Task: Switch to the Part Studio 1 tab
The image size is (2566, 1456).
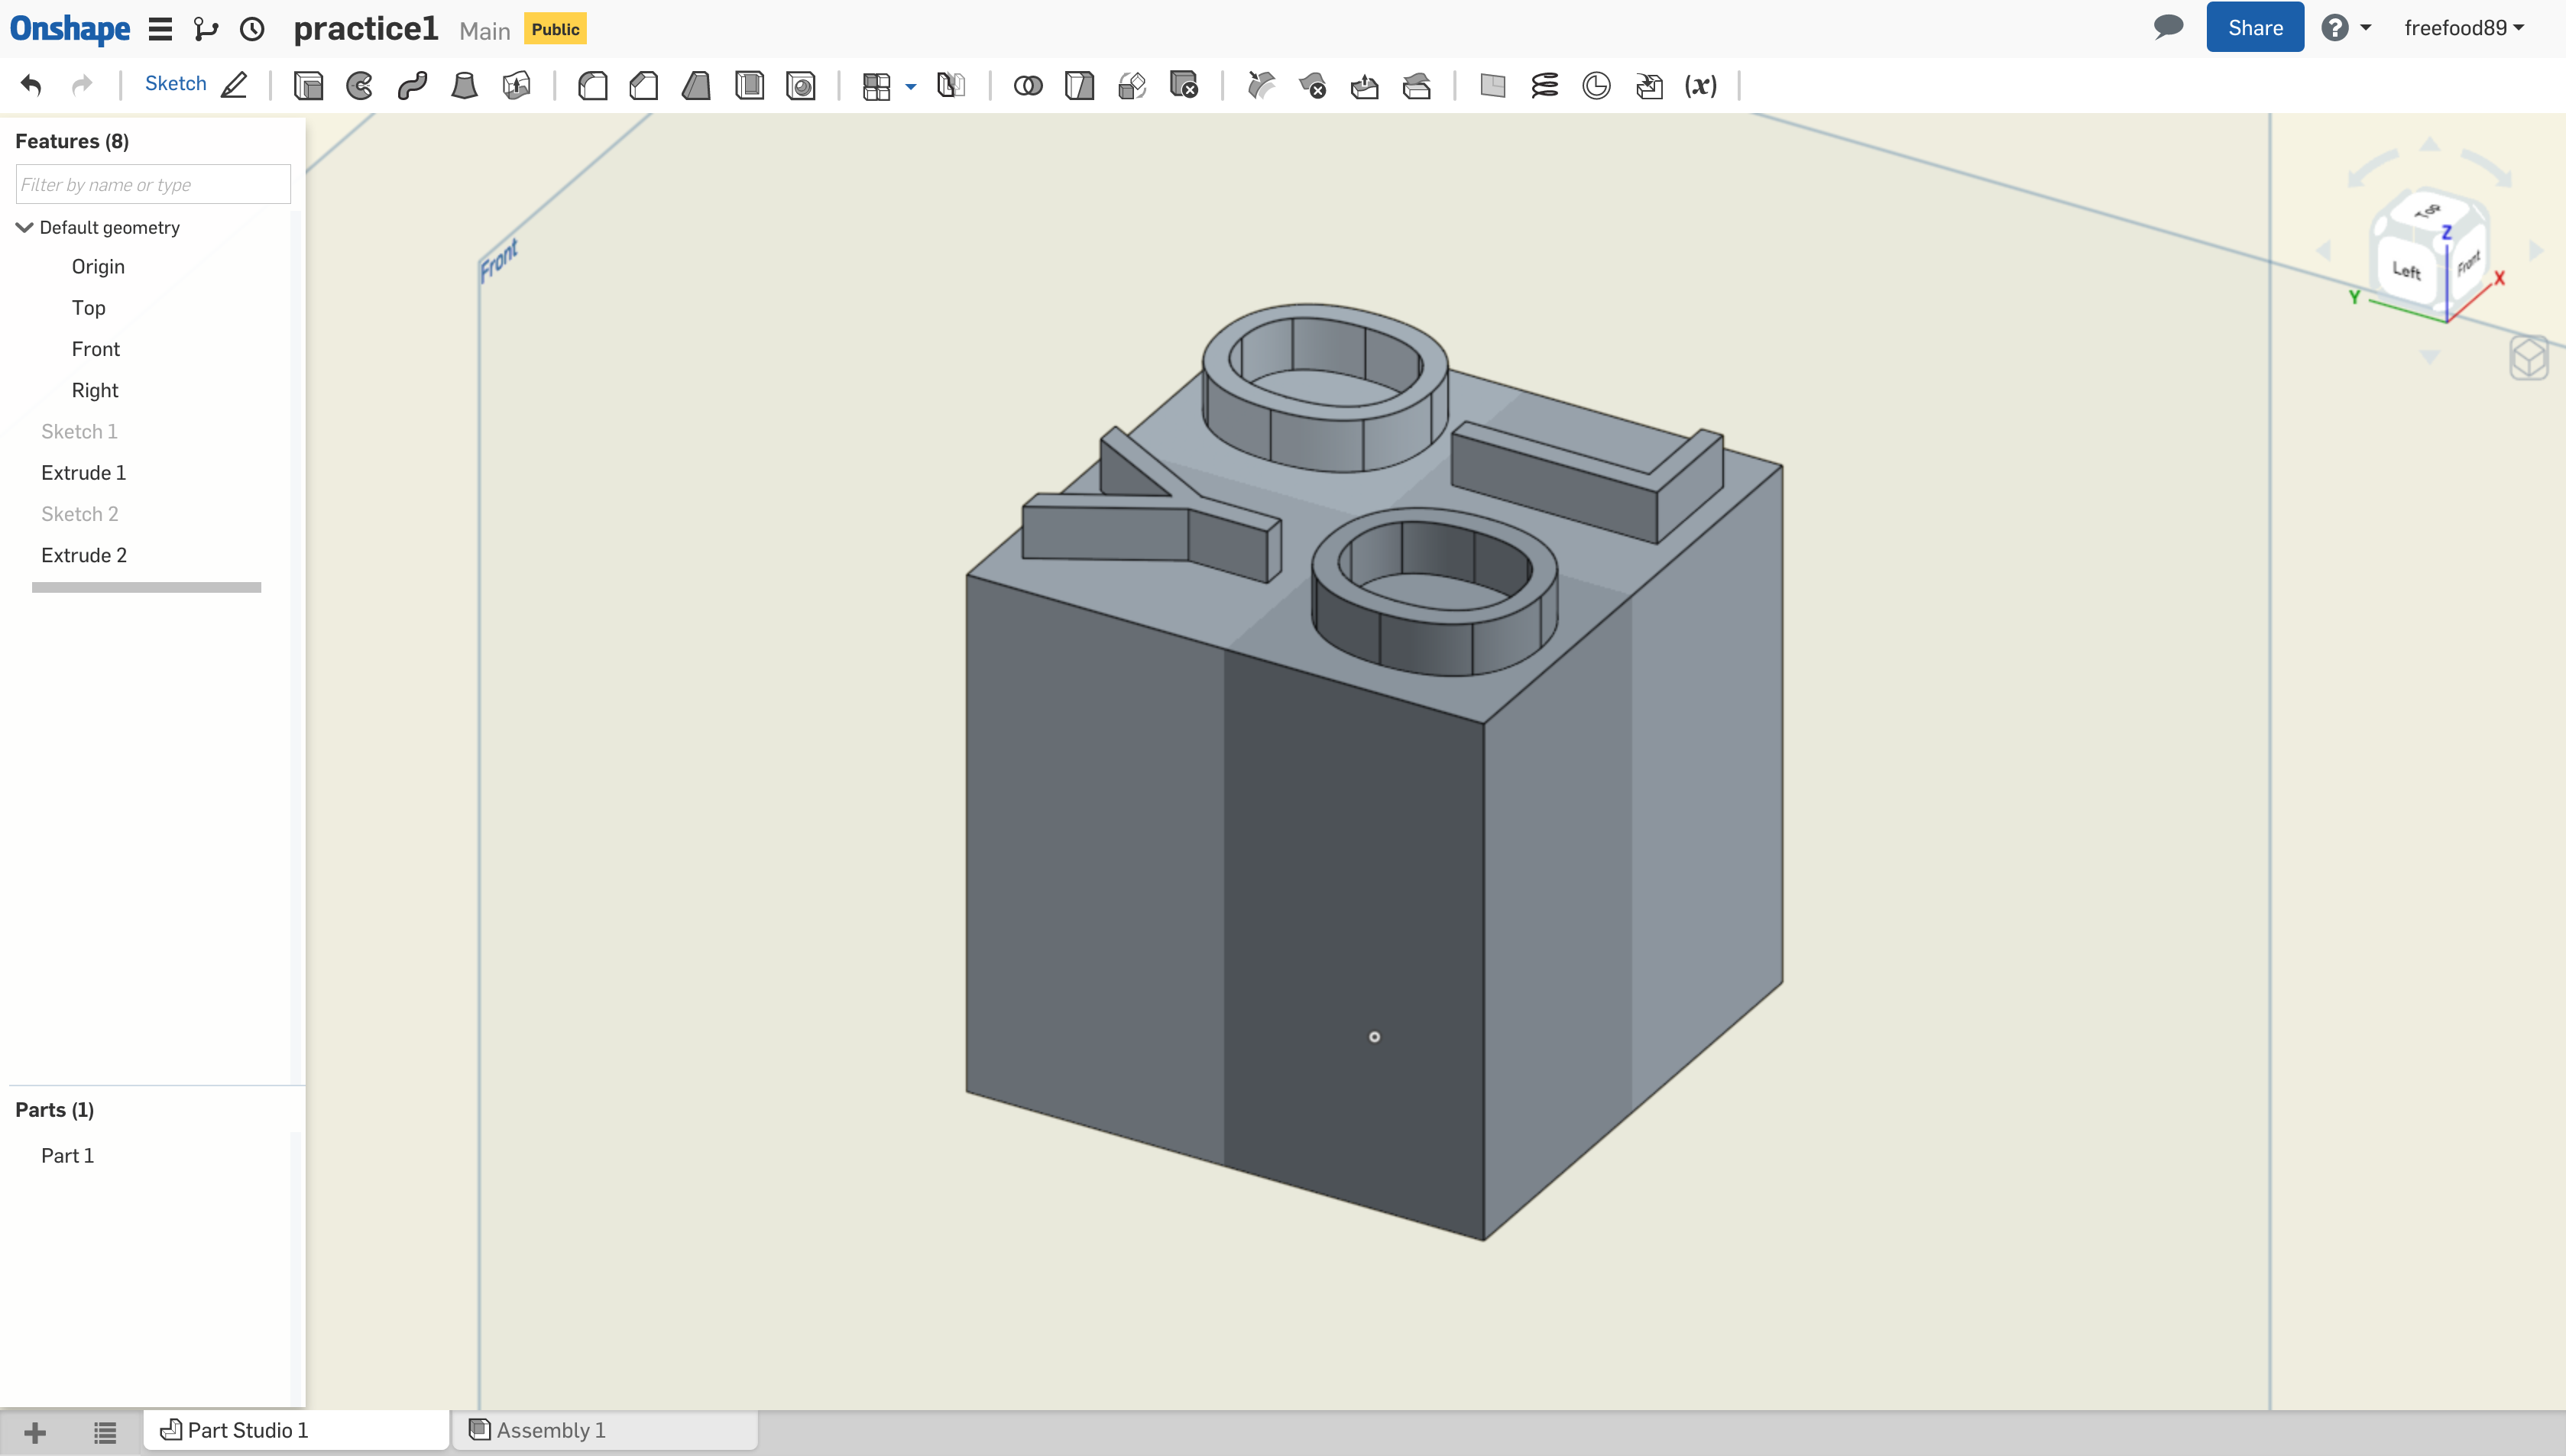Action: point(296,1430)
